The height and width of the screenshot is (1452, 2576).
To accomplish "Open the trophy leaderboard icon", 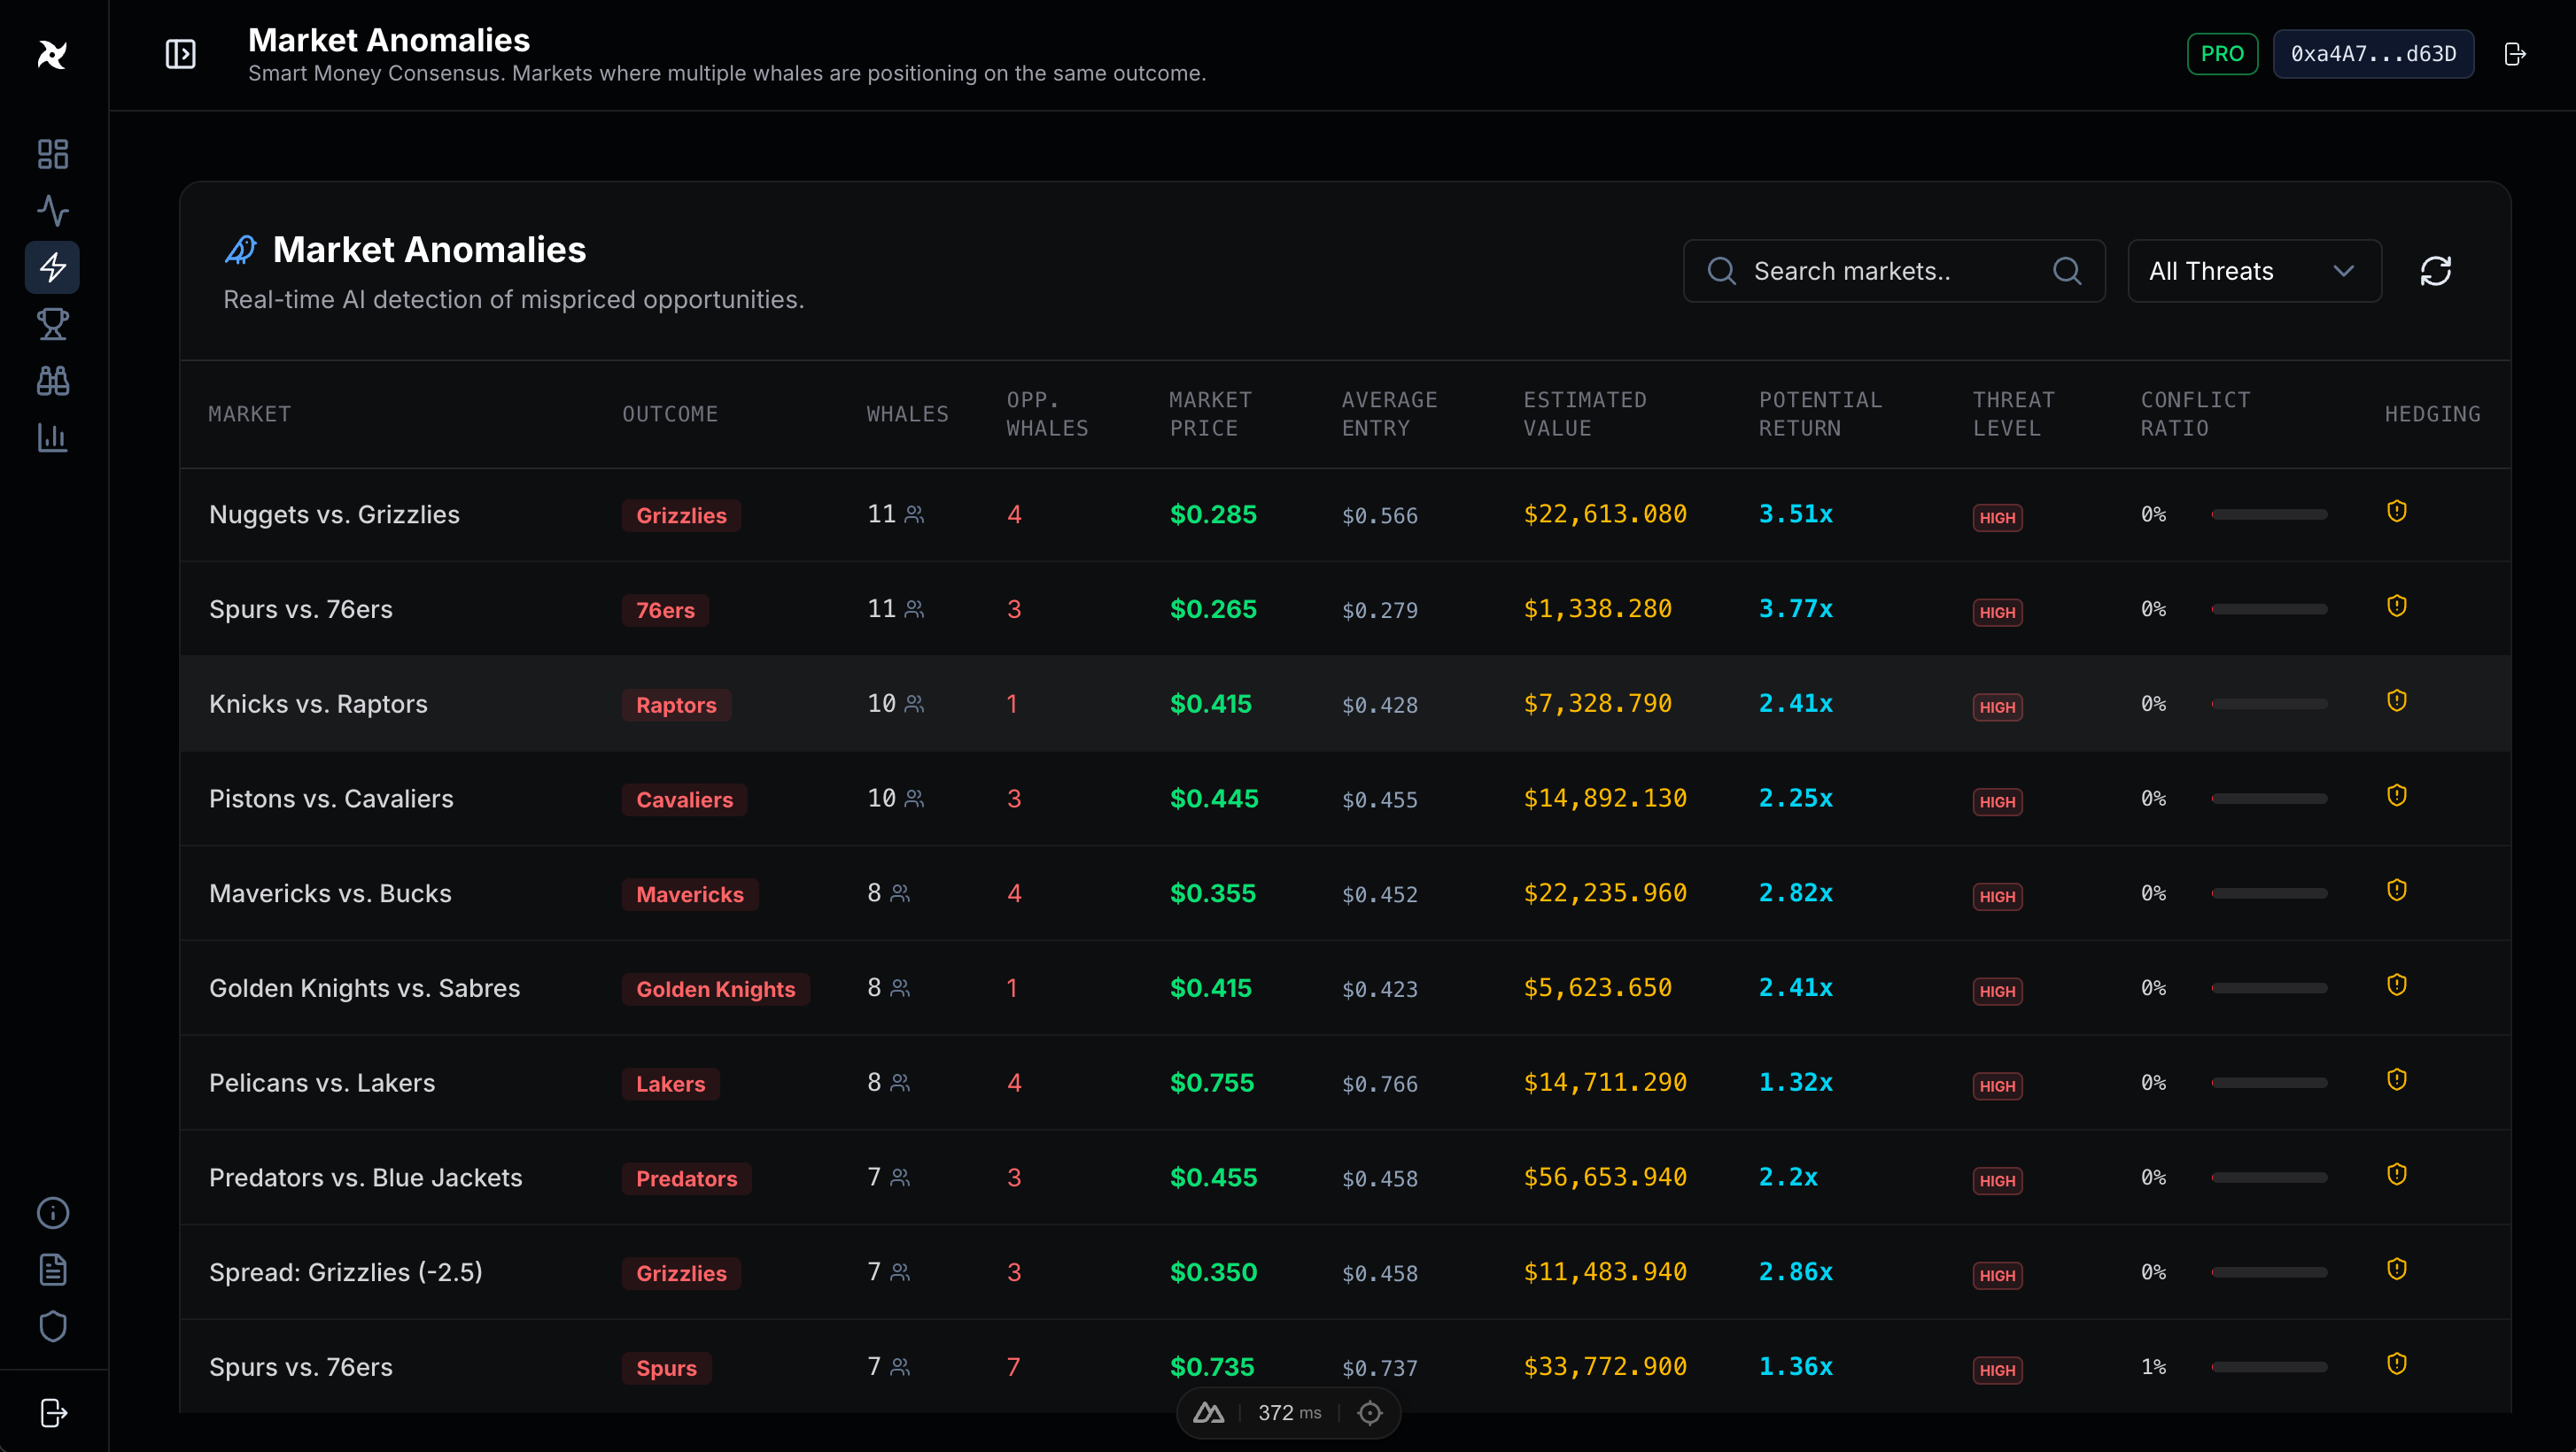I will point(53,325).
